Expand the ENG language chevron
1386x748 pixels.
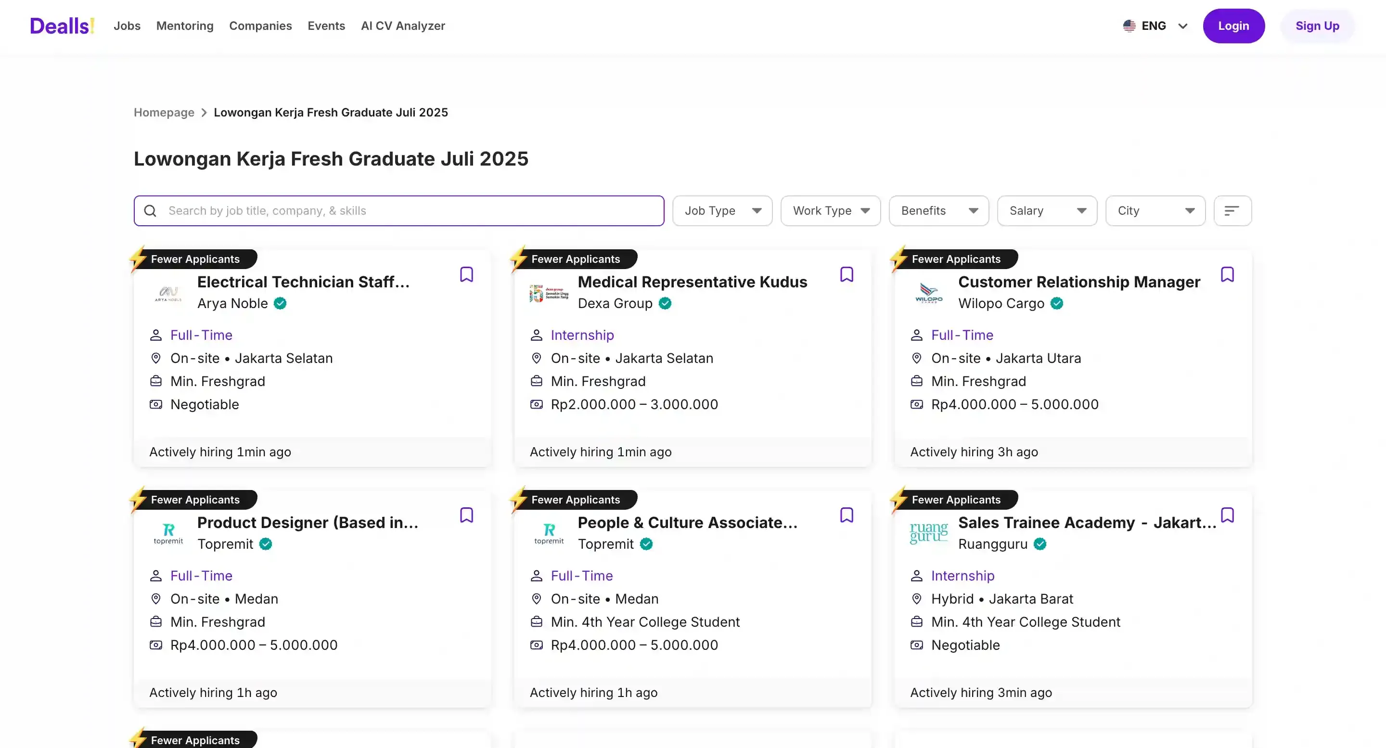[1182, 26]
